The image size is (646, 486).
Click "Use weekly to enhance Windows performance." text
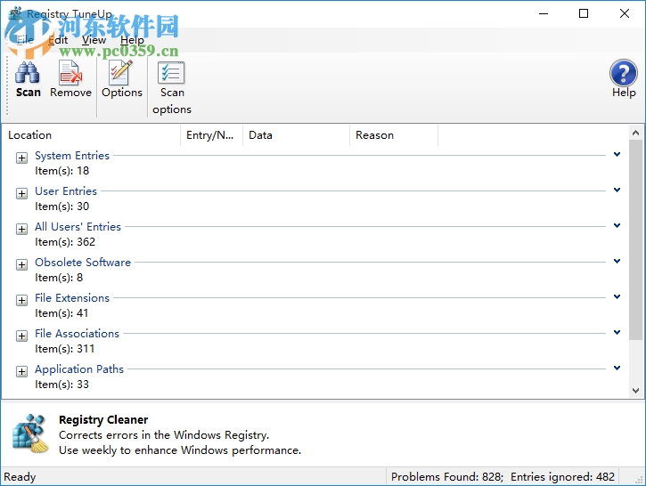tap(180, 450)
